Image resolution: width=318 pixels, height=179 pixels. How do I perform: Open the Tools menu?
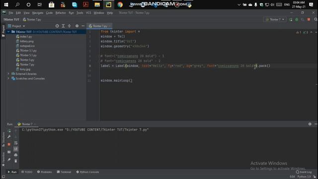click(79, 13)
